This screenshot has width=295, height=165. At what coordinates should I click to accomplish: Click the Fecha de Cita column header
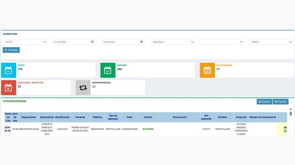point(8,117)
